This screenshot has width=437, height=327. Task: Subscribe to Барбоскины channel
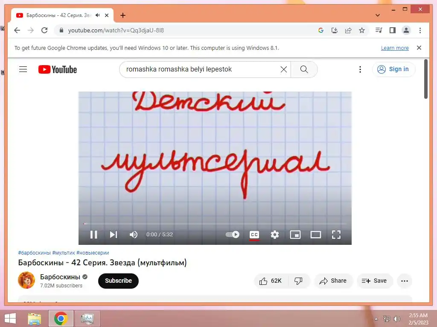(119, 281)
